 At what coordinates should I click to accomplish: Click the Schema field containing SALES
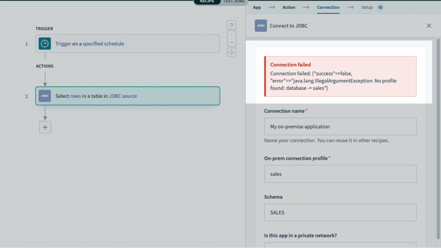coord(340,212)
